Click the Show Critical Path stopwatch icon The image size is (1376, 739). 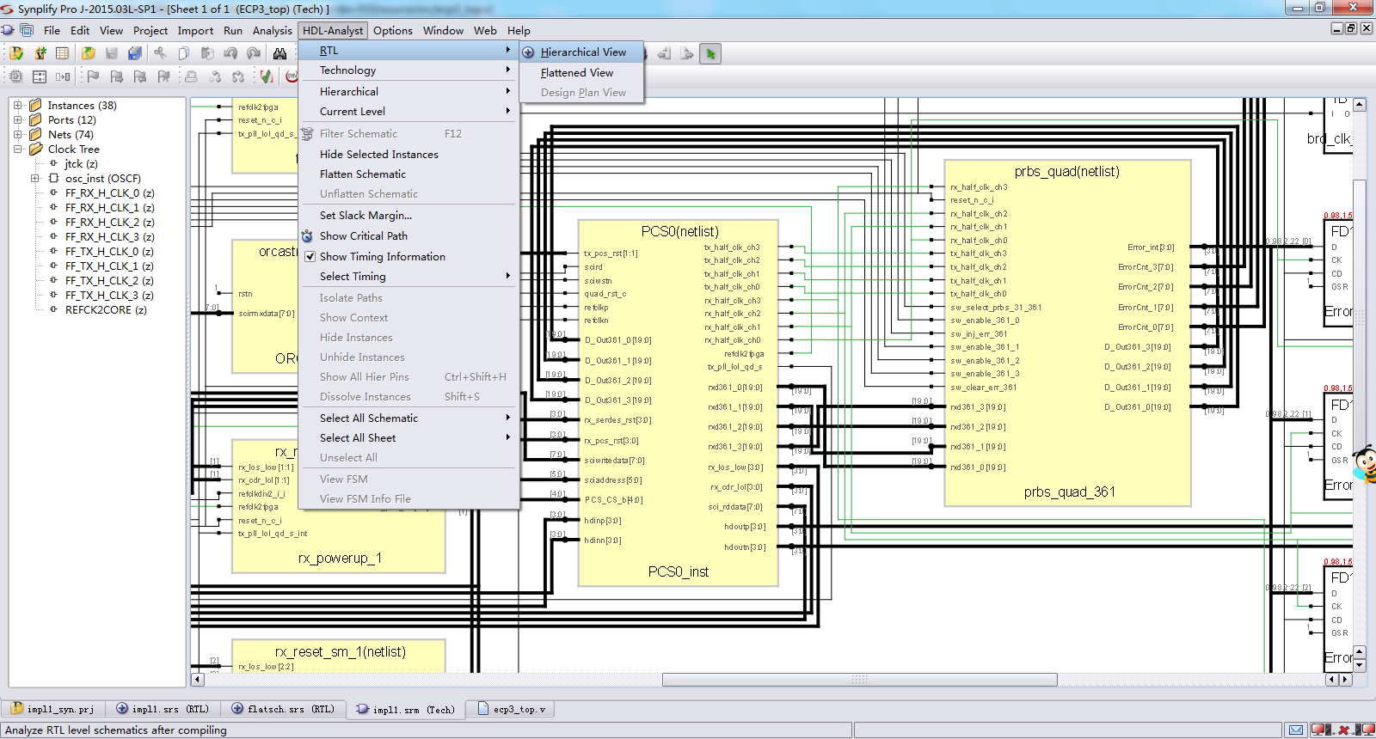pyautogui.click(x=307, y=236)
